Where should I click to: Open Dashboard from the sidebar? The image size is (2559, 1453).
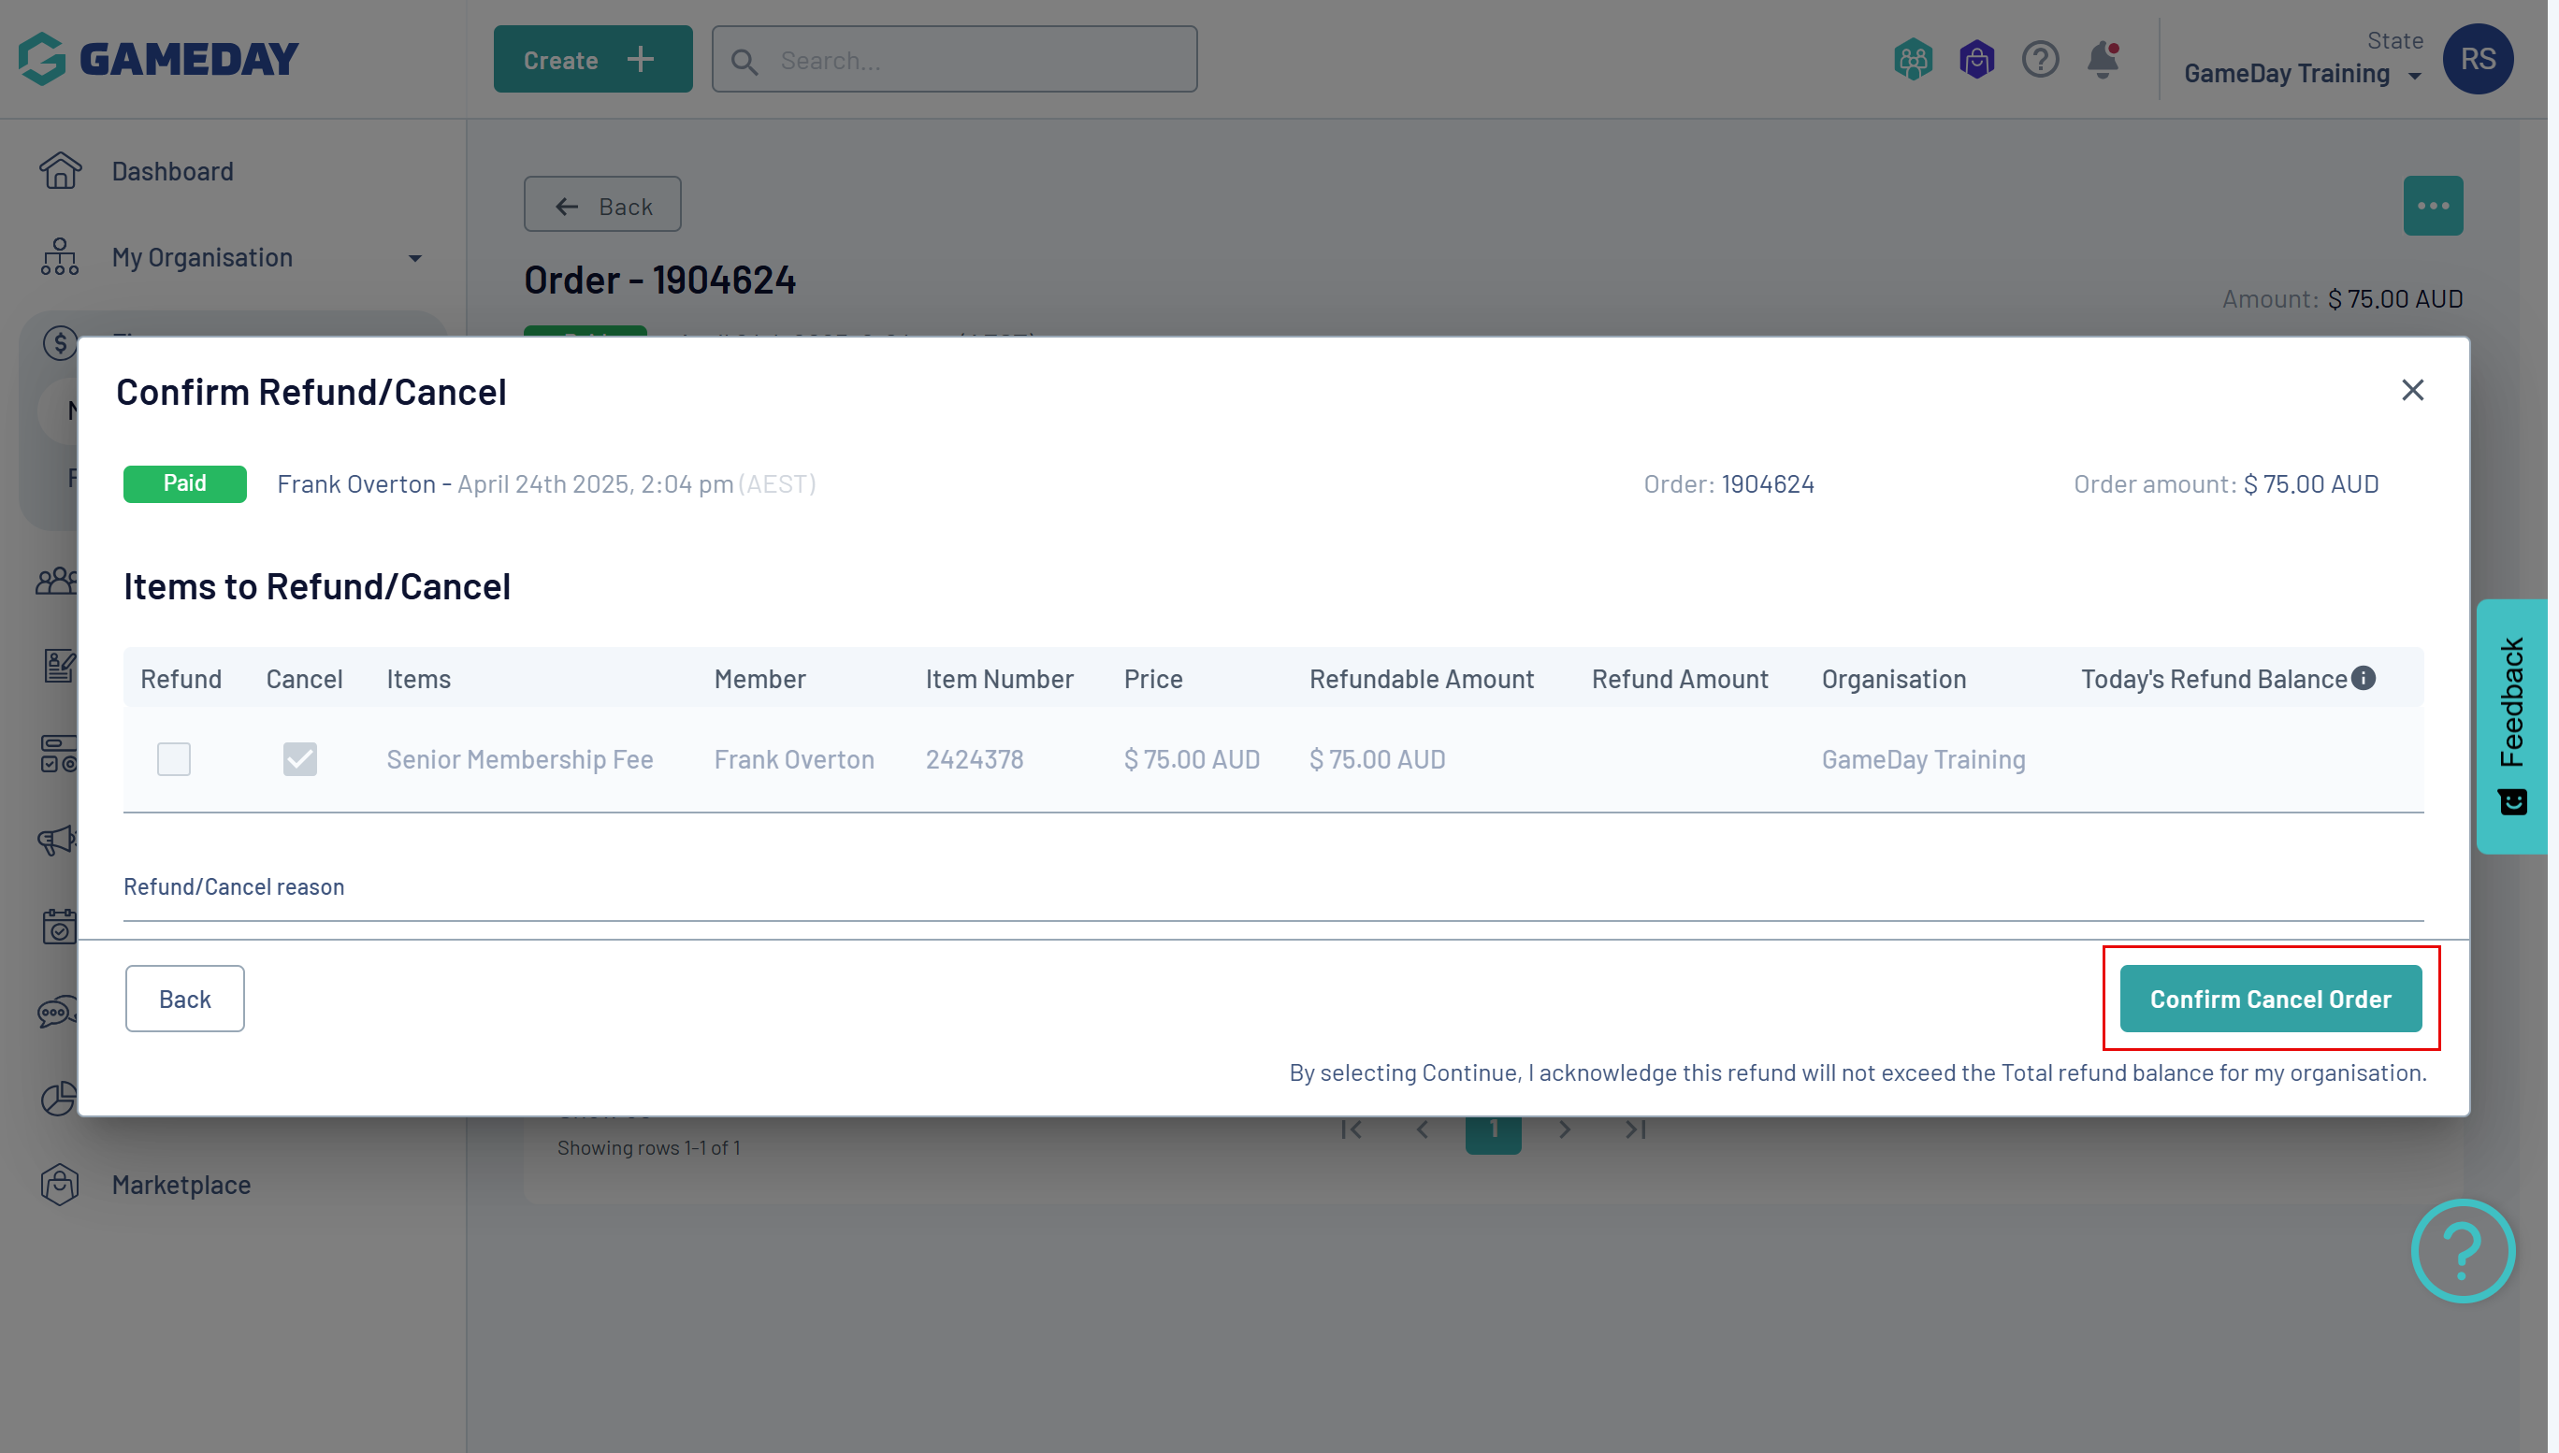pyautogui.click(x=172, y=171)
